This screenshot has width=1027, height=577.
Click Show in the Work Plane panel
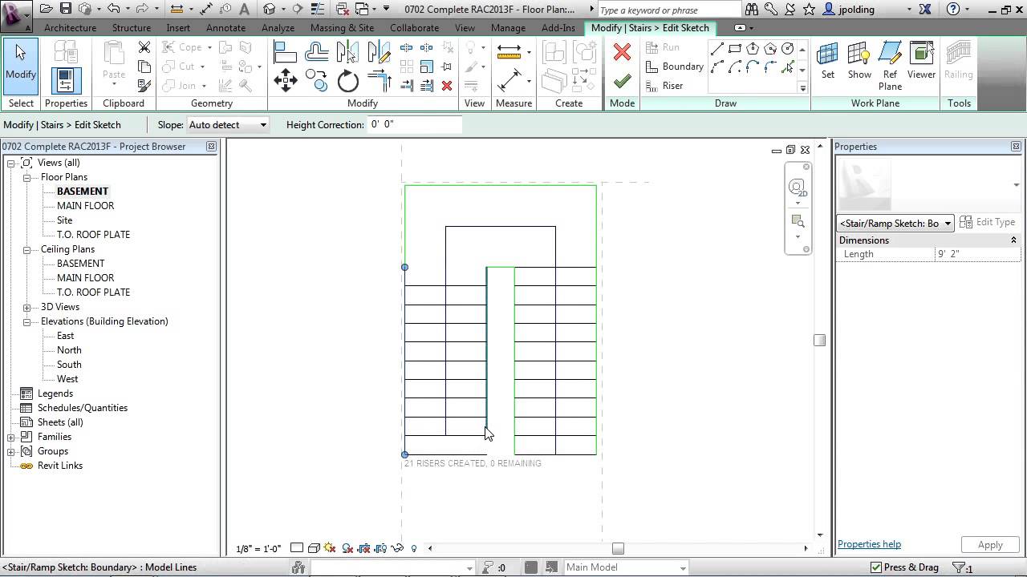point(859,62)
